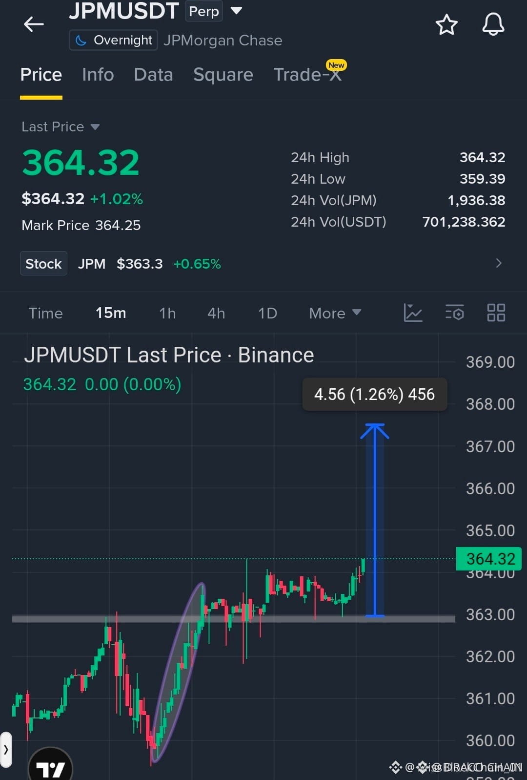527x780 pixels.
Task: Click the +1.02% change percentage
Action: coord(117,199)
